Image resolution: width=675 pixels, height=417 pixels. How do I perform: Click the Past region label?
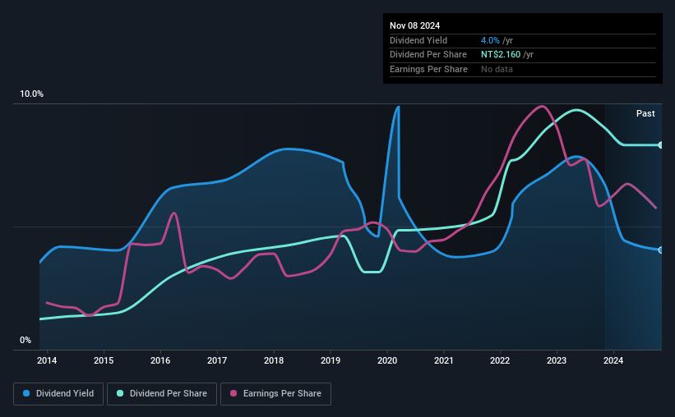[645, 113]
